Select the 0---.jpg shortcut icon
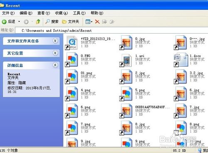Image resolution: width=208 pixels, height=153 pixels. click(180, 43)
